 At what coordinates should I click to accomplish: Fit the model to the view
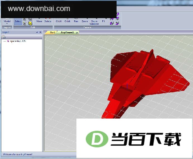(103, 21)
